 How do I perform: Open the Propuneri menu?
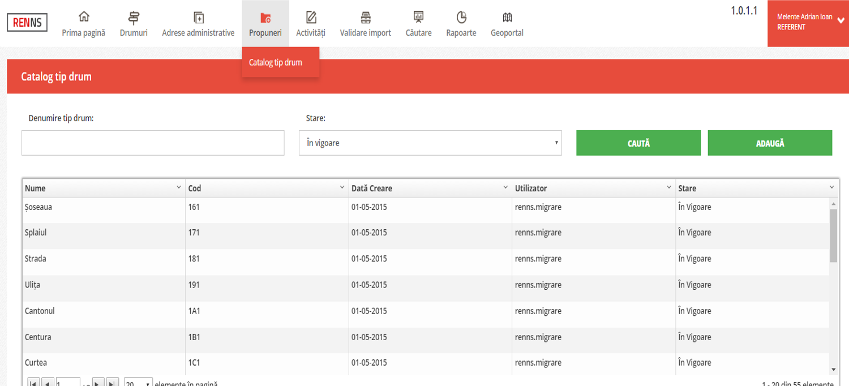[x=265, y=24]
